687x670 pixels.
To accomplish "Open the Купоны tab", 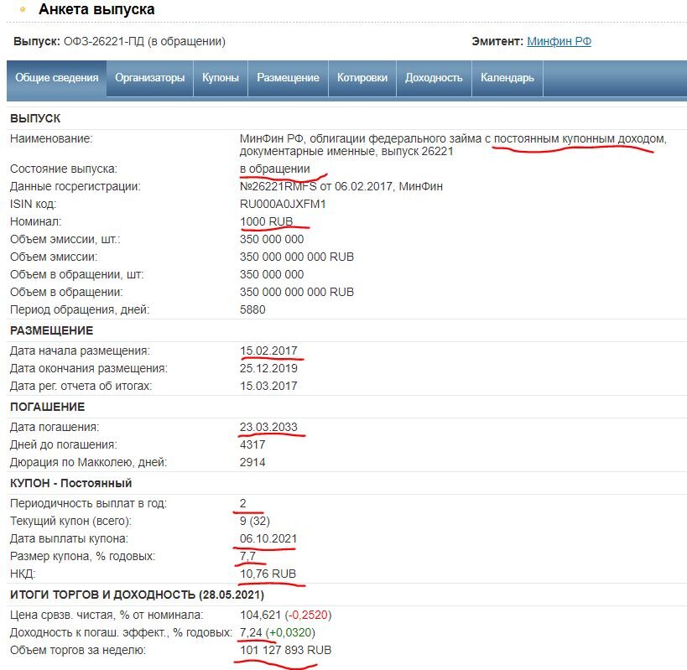I will [220, 76].
